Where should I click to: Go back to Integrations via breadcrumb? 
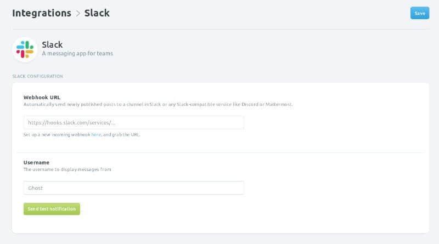42,13
